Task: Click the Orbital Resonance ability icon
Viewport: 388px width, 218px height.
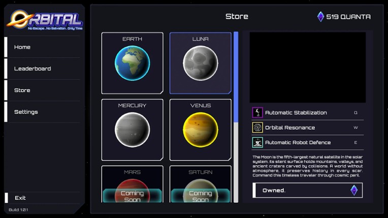Action: pos(257,128)
